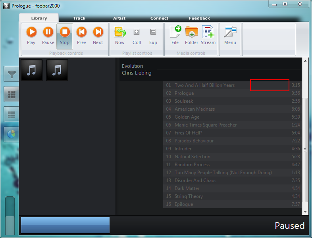
Task: Select track Disorder And Chaos
Action: [x=232, y=180]
